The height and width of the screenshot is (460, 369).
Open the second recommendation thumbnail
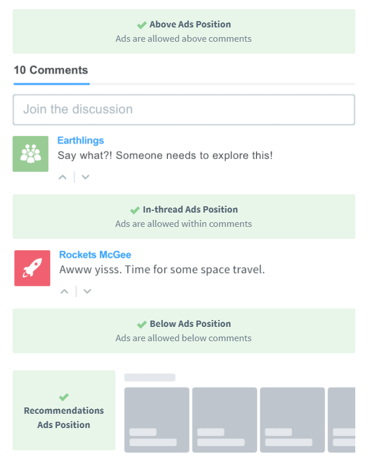[224, 419]
